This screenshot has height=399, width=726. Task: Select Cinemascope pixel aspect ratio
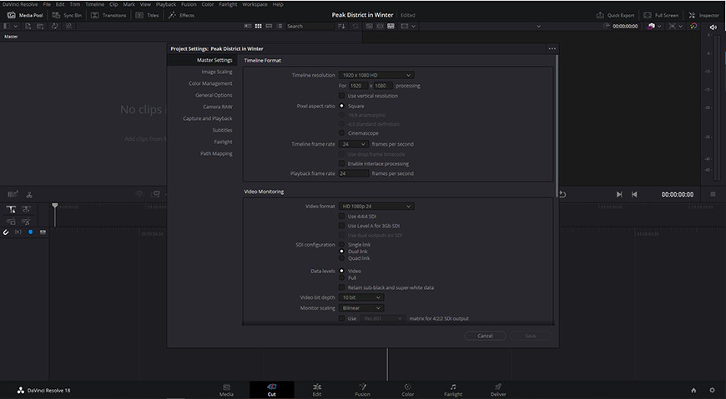click(x=341, y=133)
